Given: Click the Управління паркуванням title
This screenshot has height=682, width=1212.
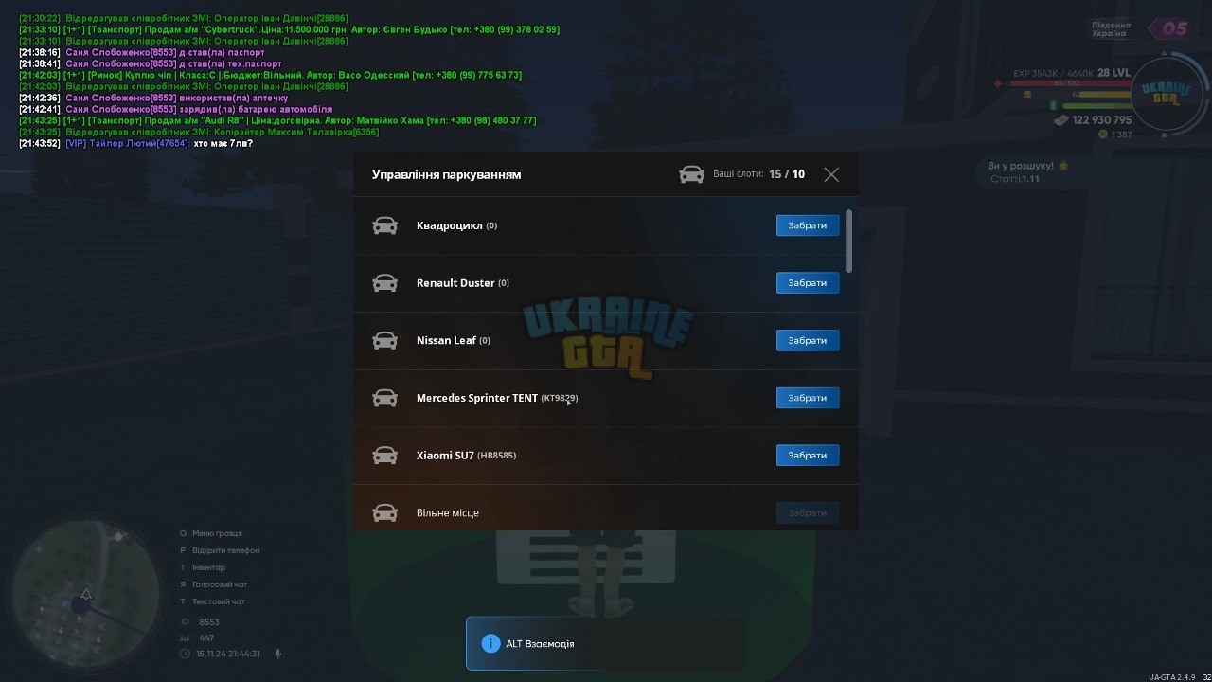Looking at the screenshot, I should tap(446, 175).
